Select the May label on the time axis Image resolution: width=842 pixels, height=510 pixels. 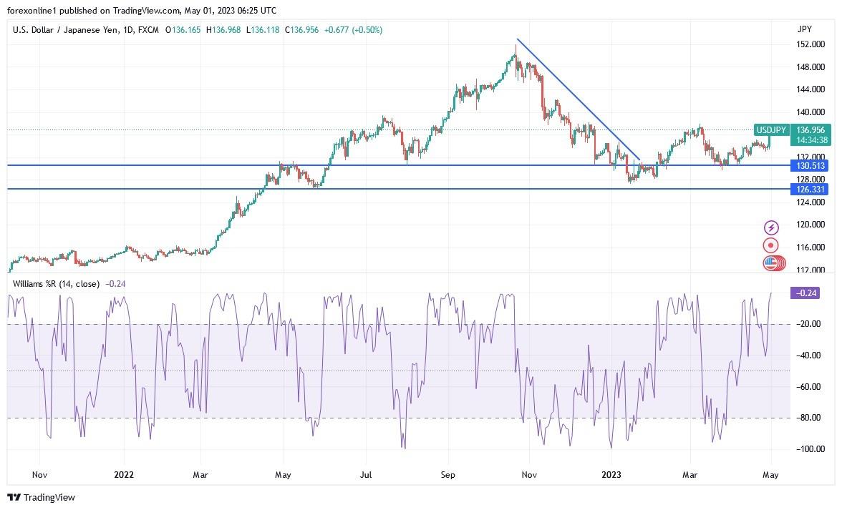770,474
